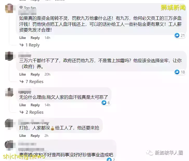Open the 20h comment timestamp link
Viewport: 189px width, 161px height.
click(x=47, y=74)
